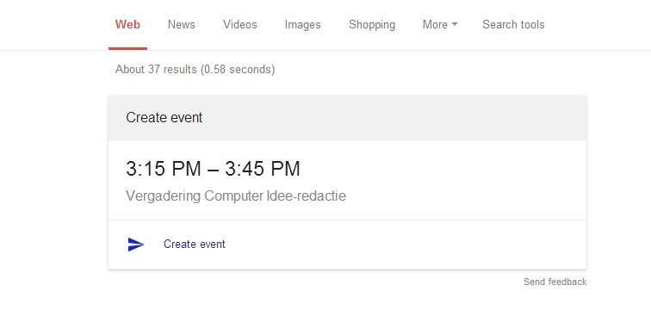Click the blue Create event link

point(195,244)
